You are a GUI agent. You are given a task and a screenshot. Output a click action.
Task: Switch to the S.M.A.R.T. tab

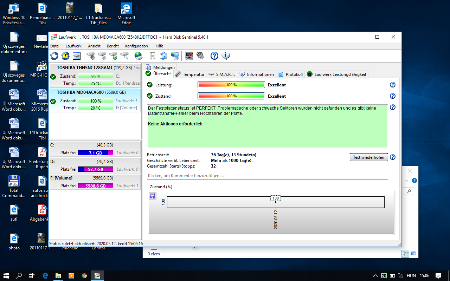[222, 74]
